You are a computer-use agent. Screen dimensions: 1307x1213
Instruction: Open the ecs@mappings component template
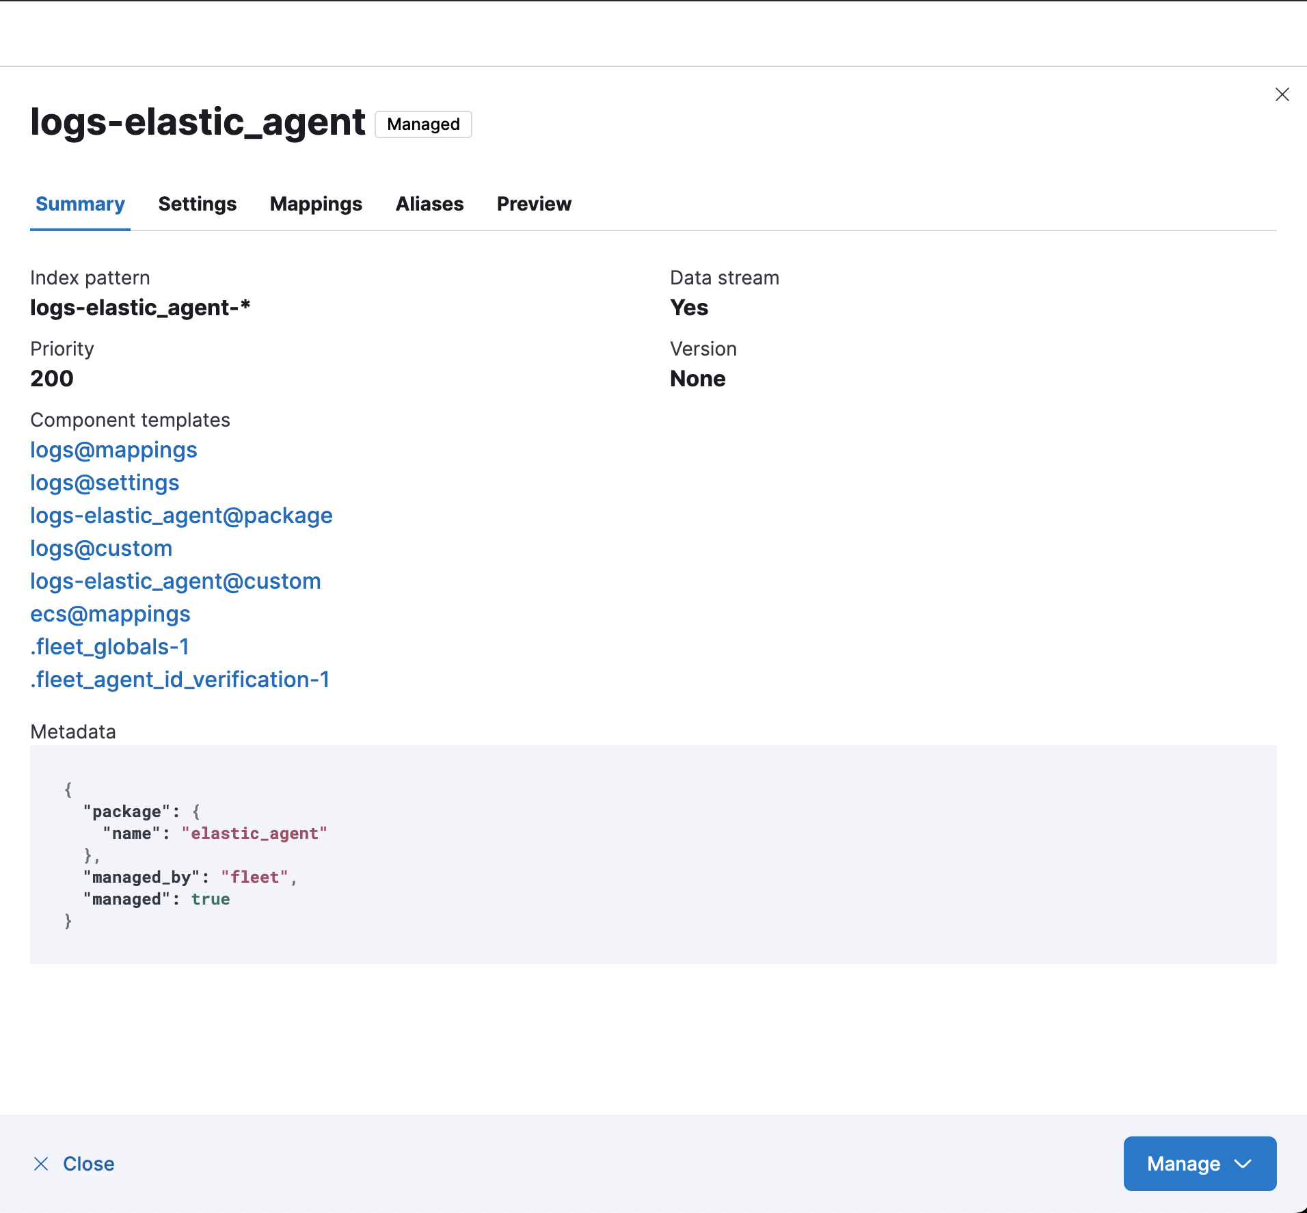point(110,614)
